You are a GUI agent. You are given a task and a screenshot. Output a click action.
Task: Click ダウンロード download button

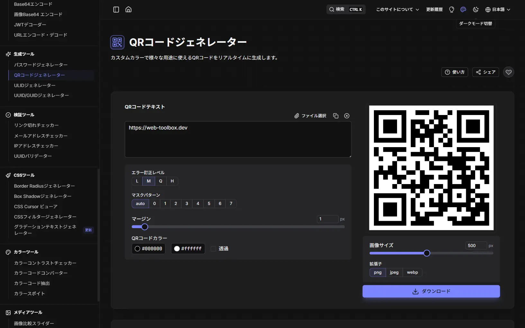pyautogui.click(x=431, y=291)
